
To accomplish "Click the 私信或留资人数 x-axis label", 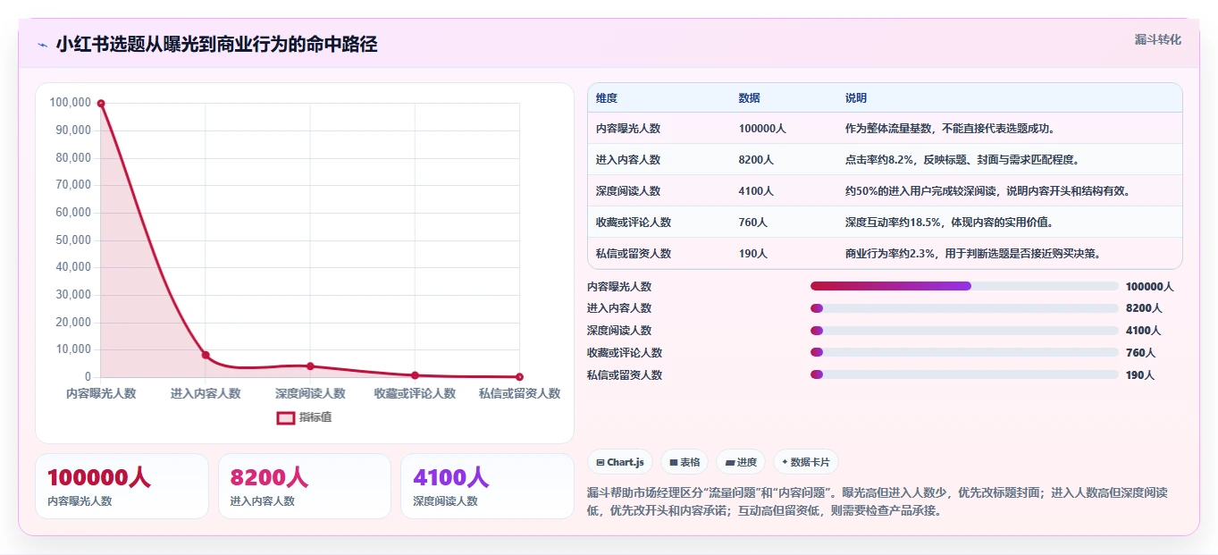I will tap(519, 393).
